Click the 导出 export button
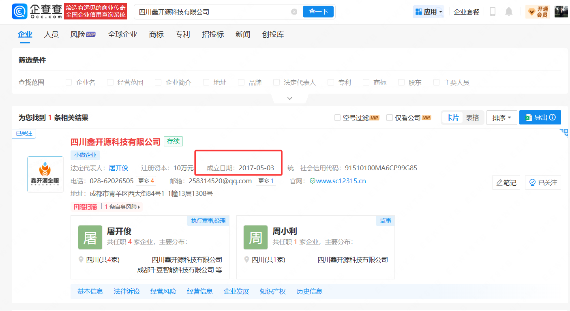Screen dimensions: 570x311 click(540, 118)
